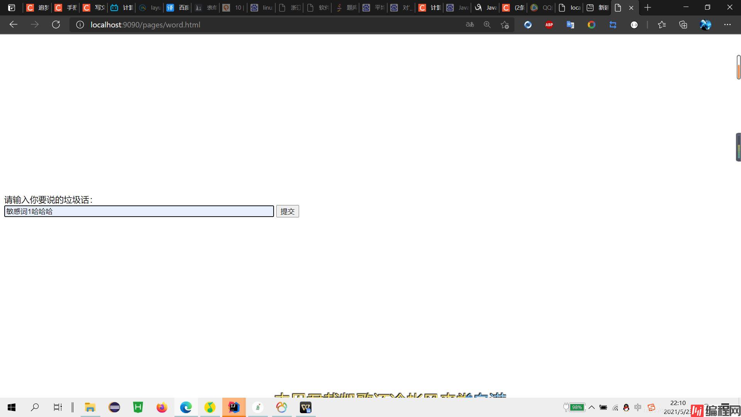Switch to the 手把 tab
This screenshot has height=417, width=741.
tap(66, 8)
